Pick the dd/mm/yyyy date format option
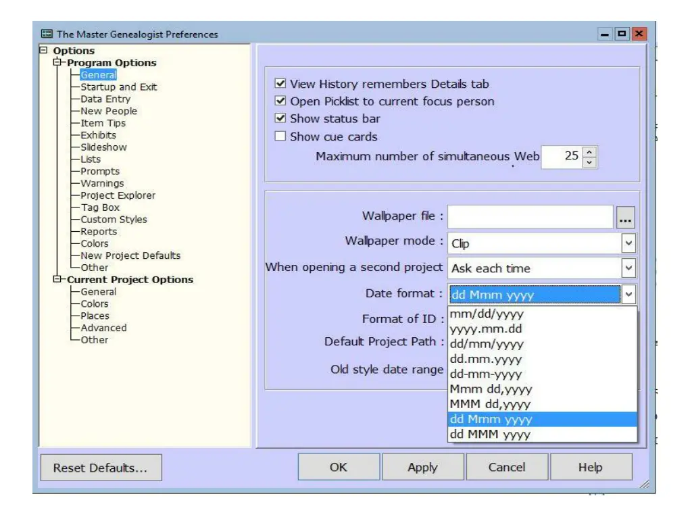692x519 pixels. point(543,344)
